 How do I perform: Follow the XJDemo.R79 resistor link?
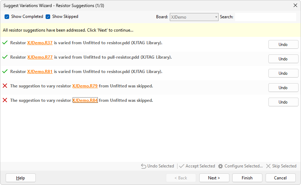click(85, 86)
